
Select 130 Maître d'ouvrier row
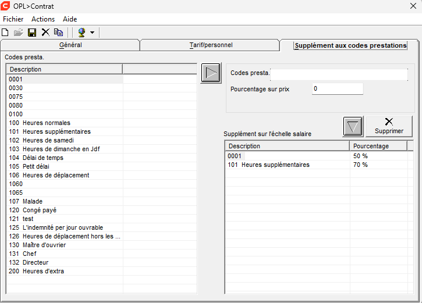point(102,245)
